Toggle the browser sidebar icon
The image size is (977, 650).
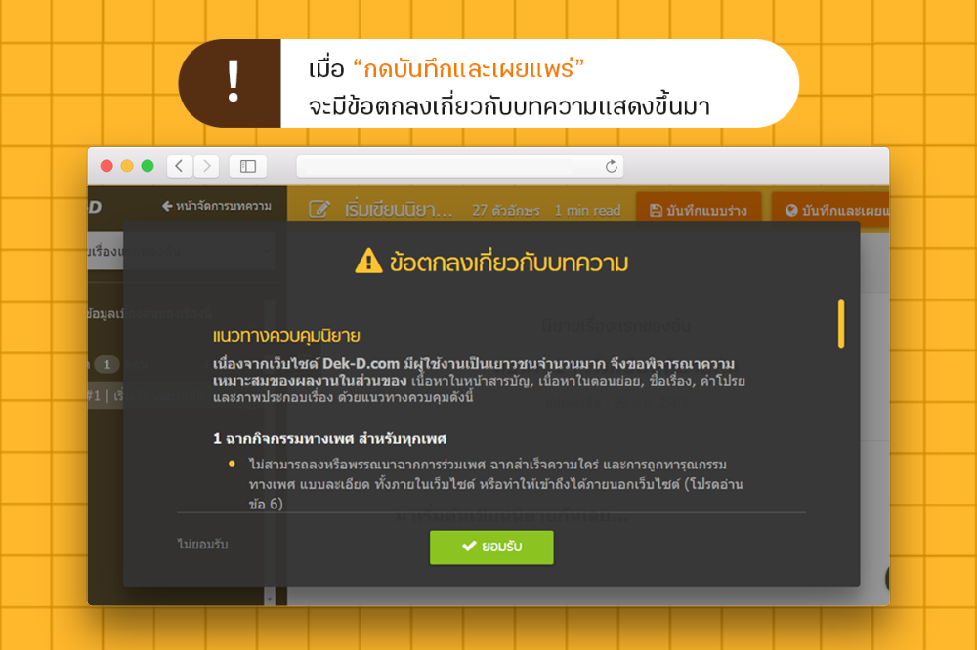248,166
